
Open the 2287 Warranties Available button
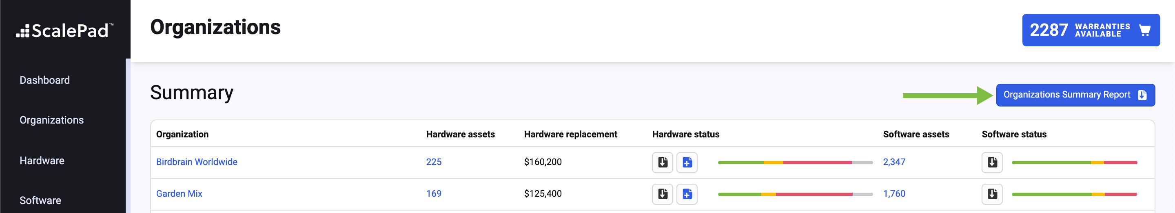1091,30
